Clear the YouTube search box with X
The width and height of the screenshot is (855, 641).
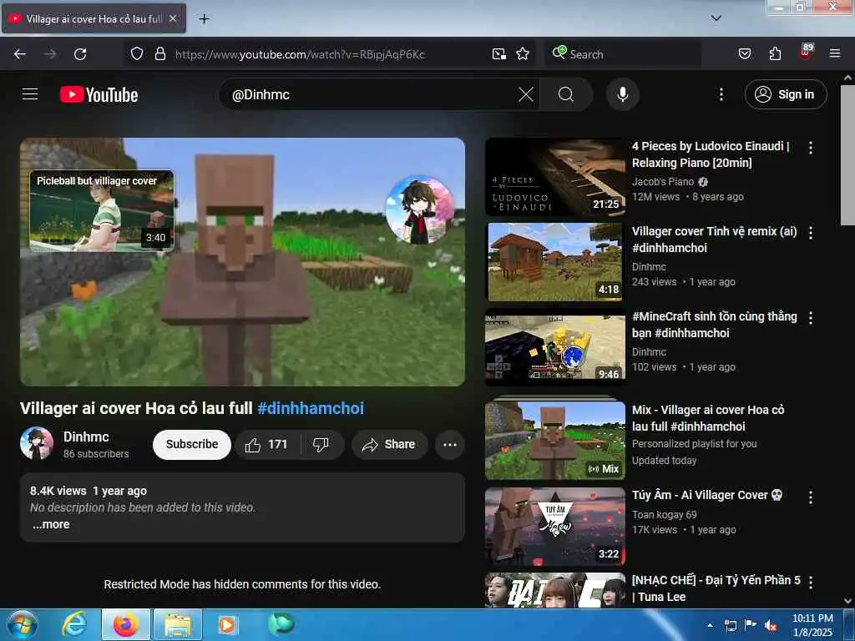[526, 94]
